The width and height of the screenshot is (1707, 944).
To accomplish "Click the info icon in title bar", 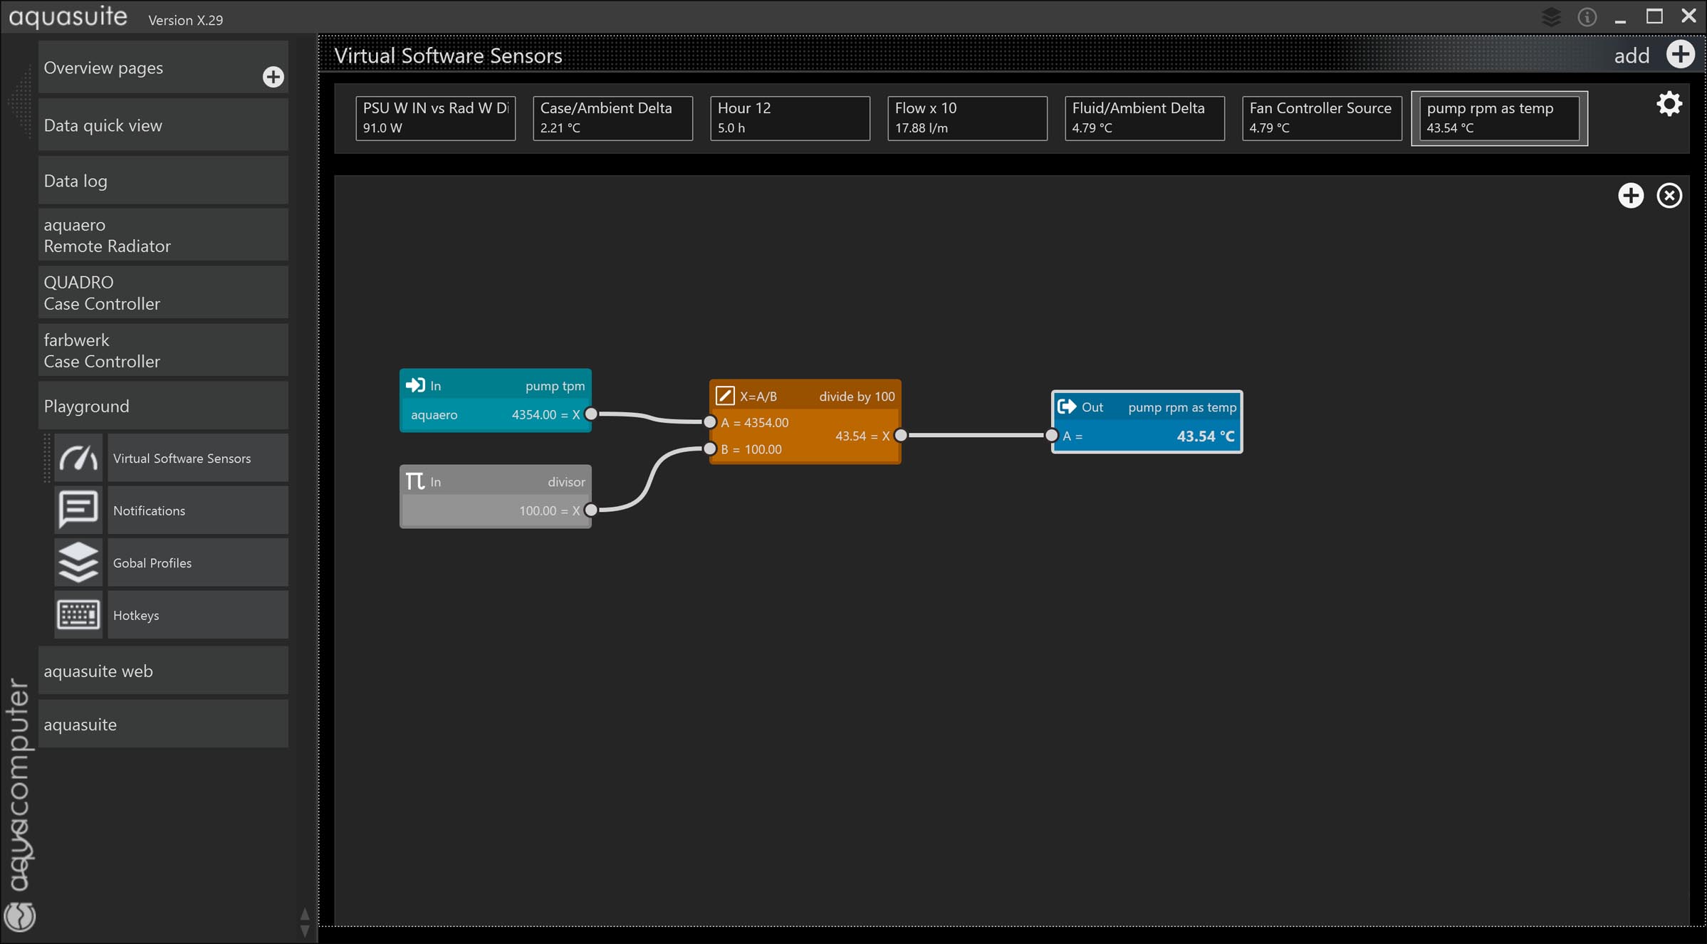I will [1587, 17].
